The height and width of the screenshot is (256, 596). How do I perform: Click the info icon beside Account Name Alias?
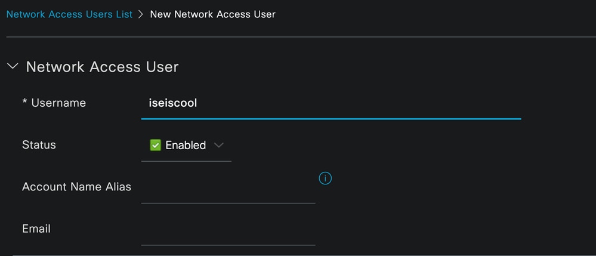click(x=325, y=178)
